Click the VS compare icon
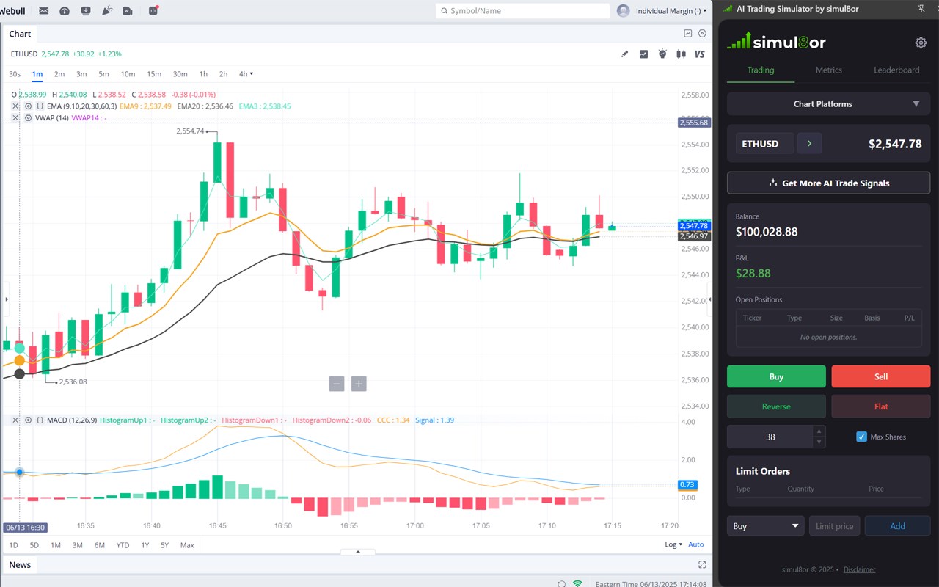This screenshot has height=587, width=939. tap(700, 54)
